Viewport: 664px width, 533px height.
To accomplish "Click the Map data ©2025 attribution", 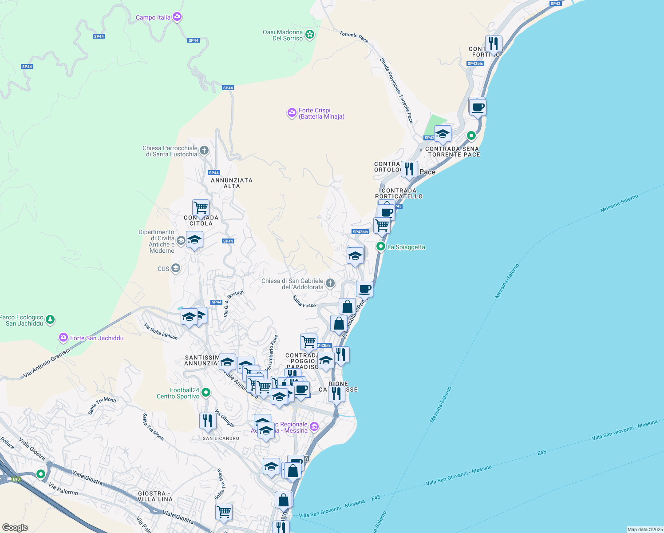I will tap(644, 529).
